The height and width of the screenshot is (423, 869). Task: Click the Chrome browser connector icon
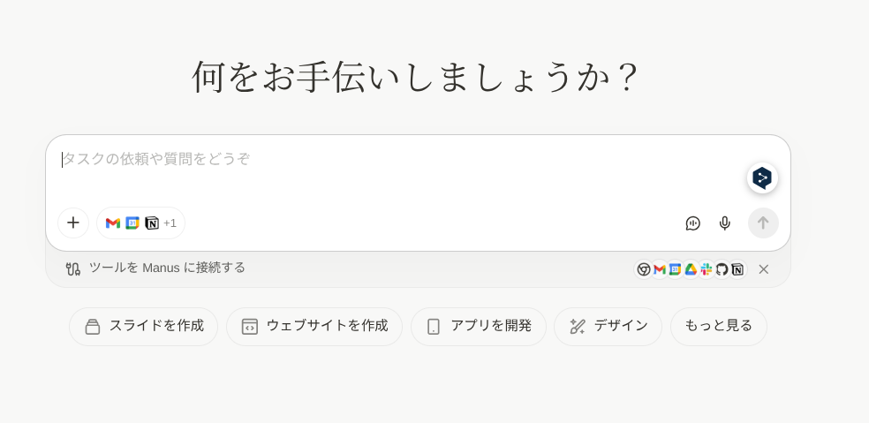tap(644, 269)
